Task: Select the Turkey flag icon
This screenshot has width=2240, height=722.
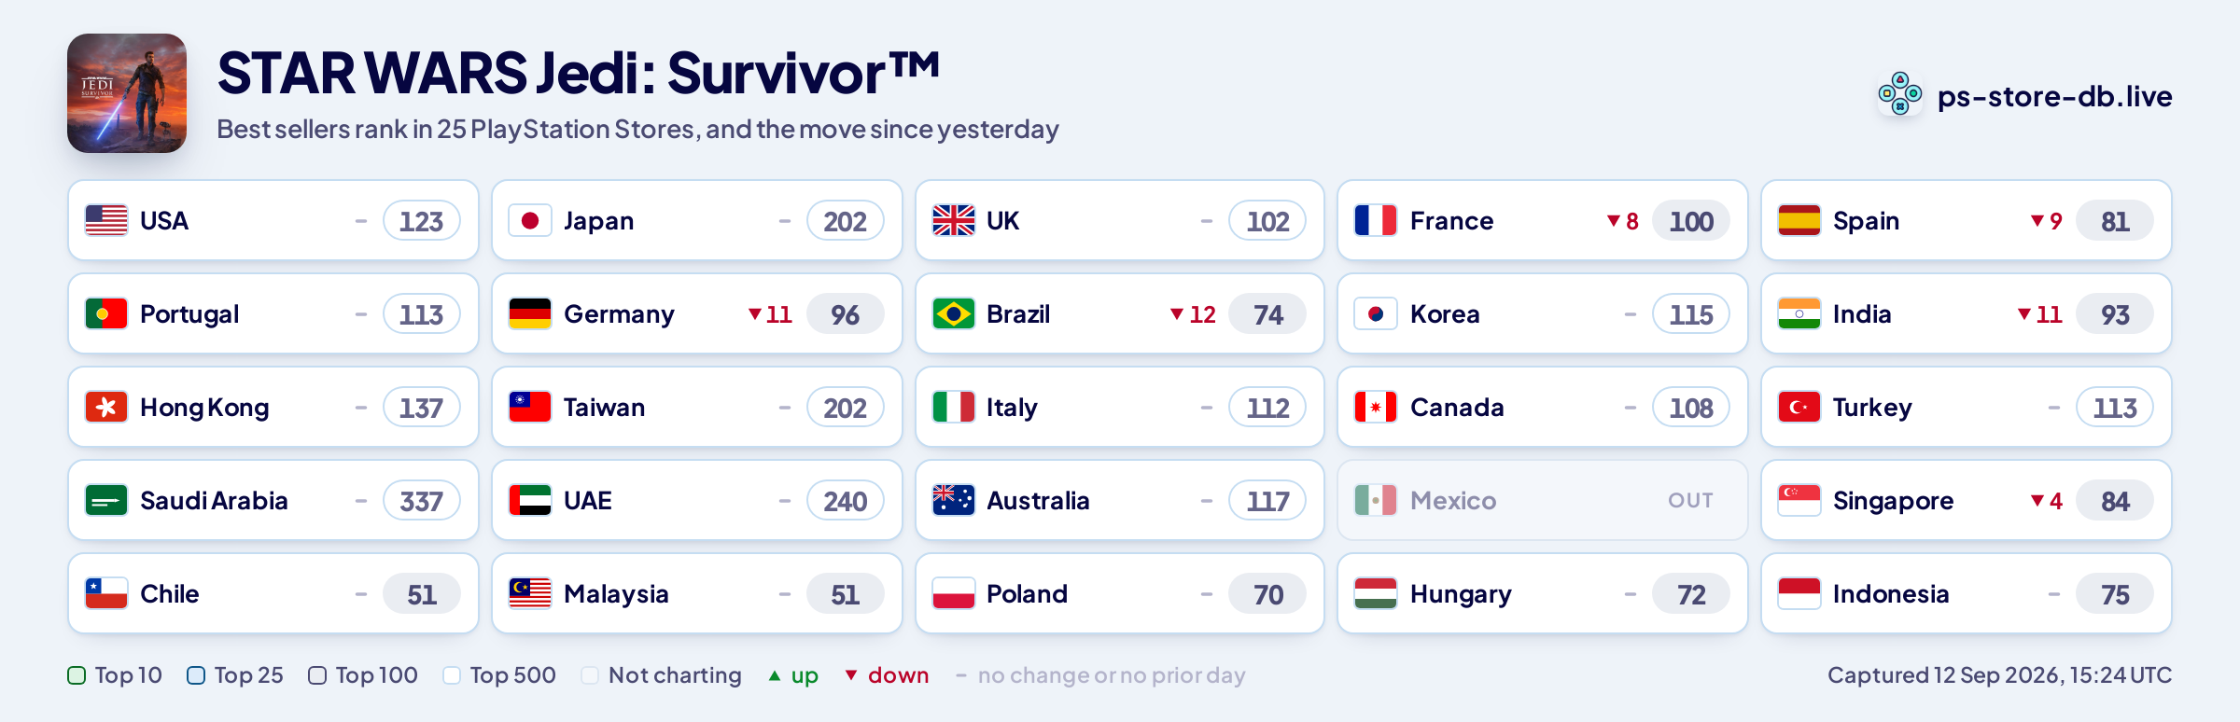Action: 1799,407
